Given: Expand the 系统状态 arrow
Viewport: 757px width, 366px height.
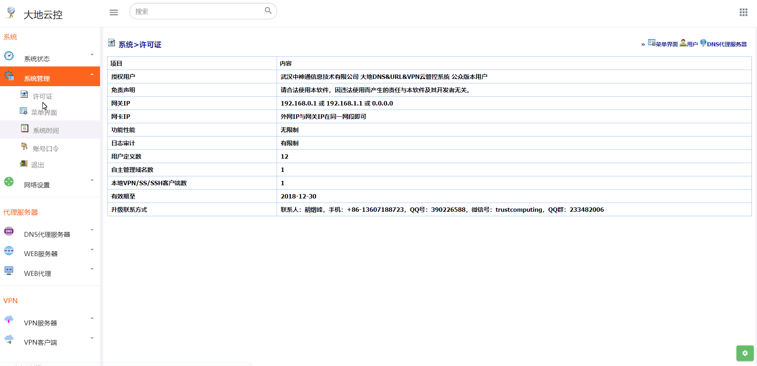Looking at the screenshot, I should (92, 55).
